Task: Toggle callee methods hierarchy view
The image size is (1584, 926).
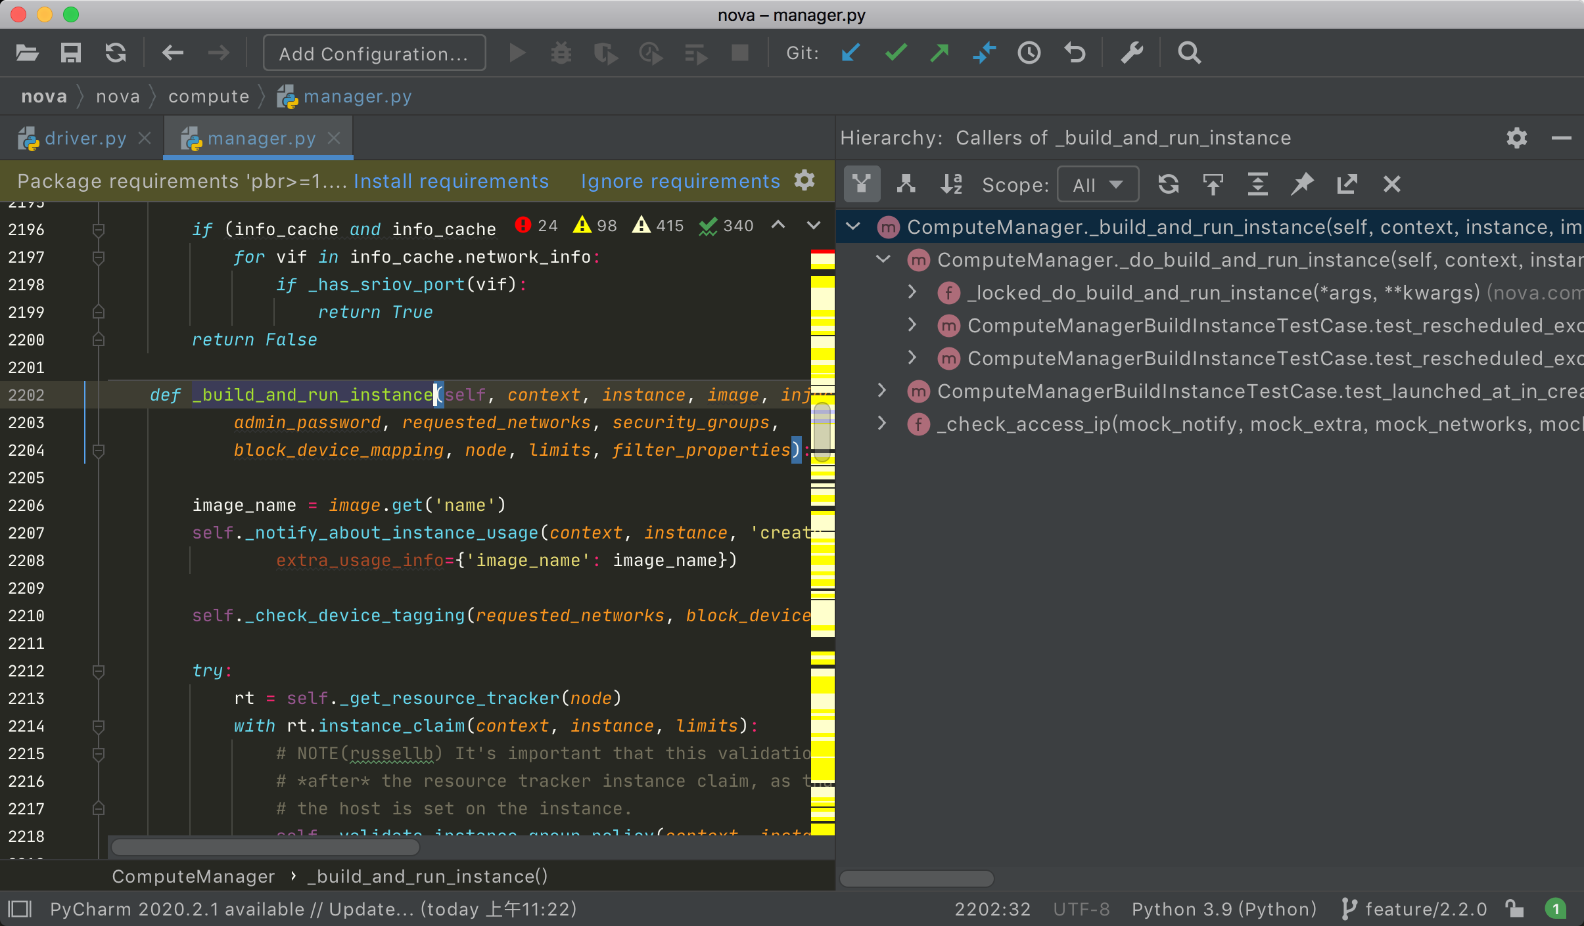Action: coord(906,185)
